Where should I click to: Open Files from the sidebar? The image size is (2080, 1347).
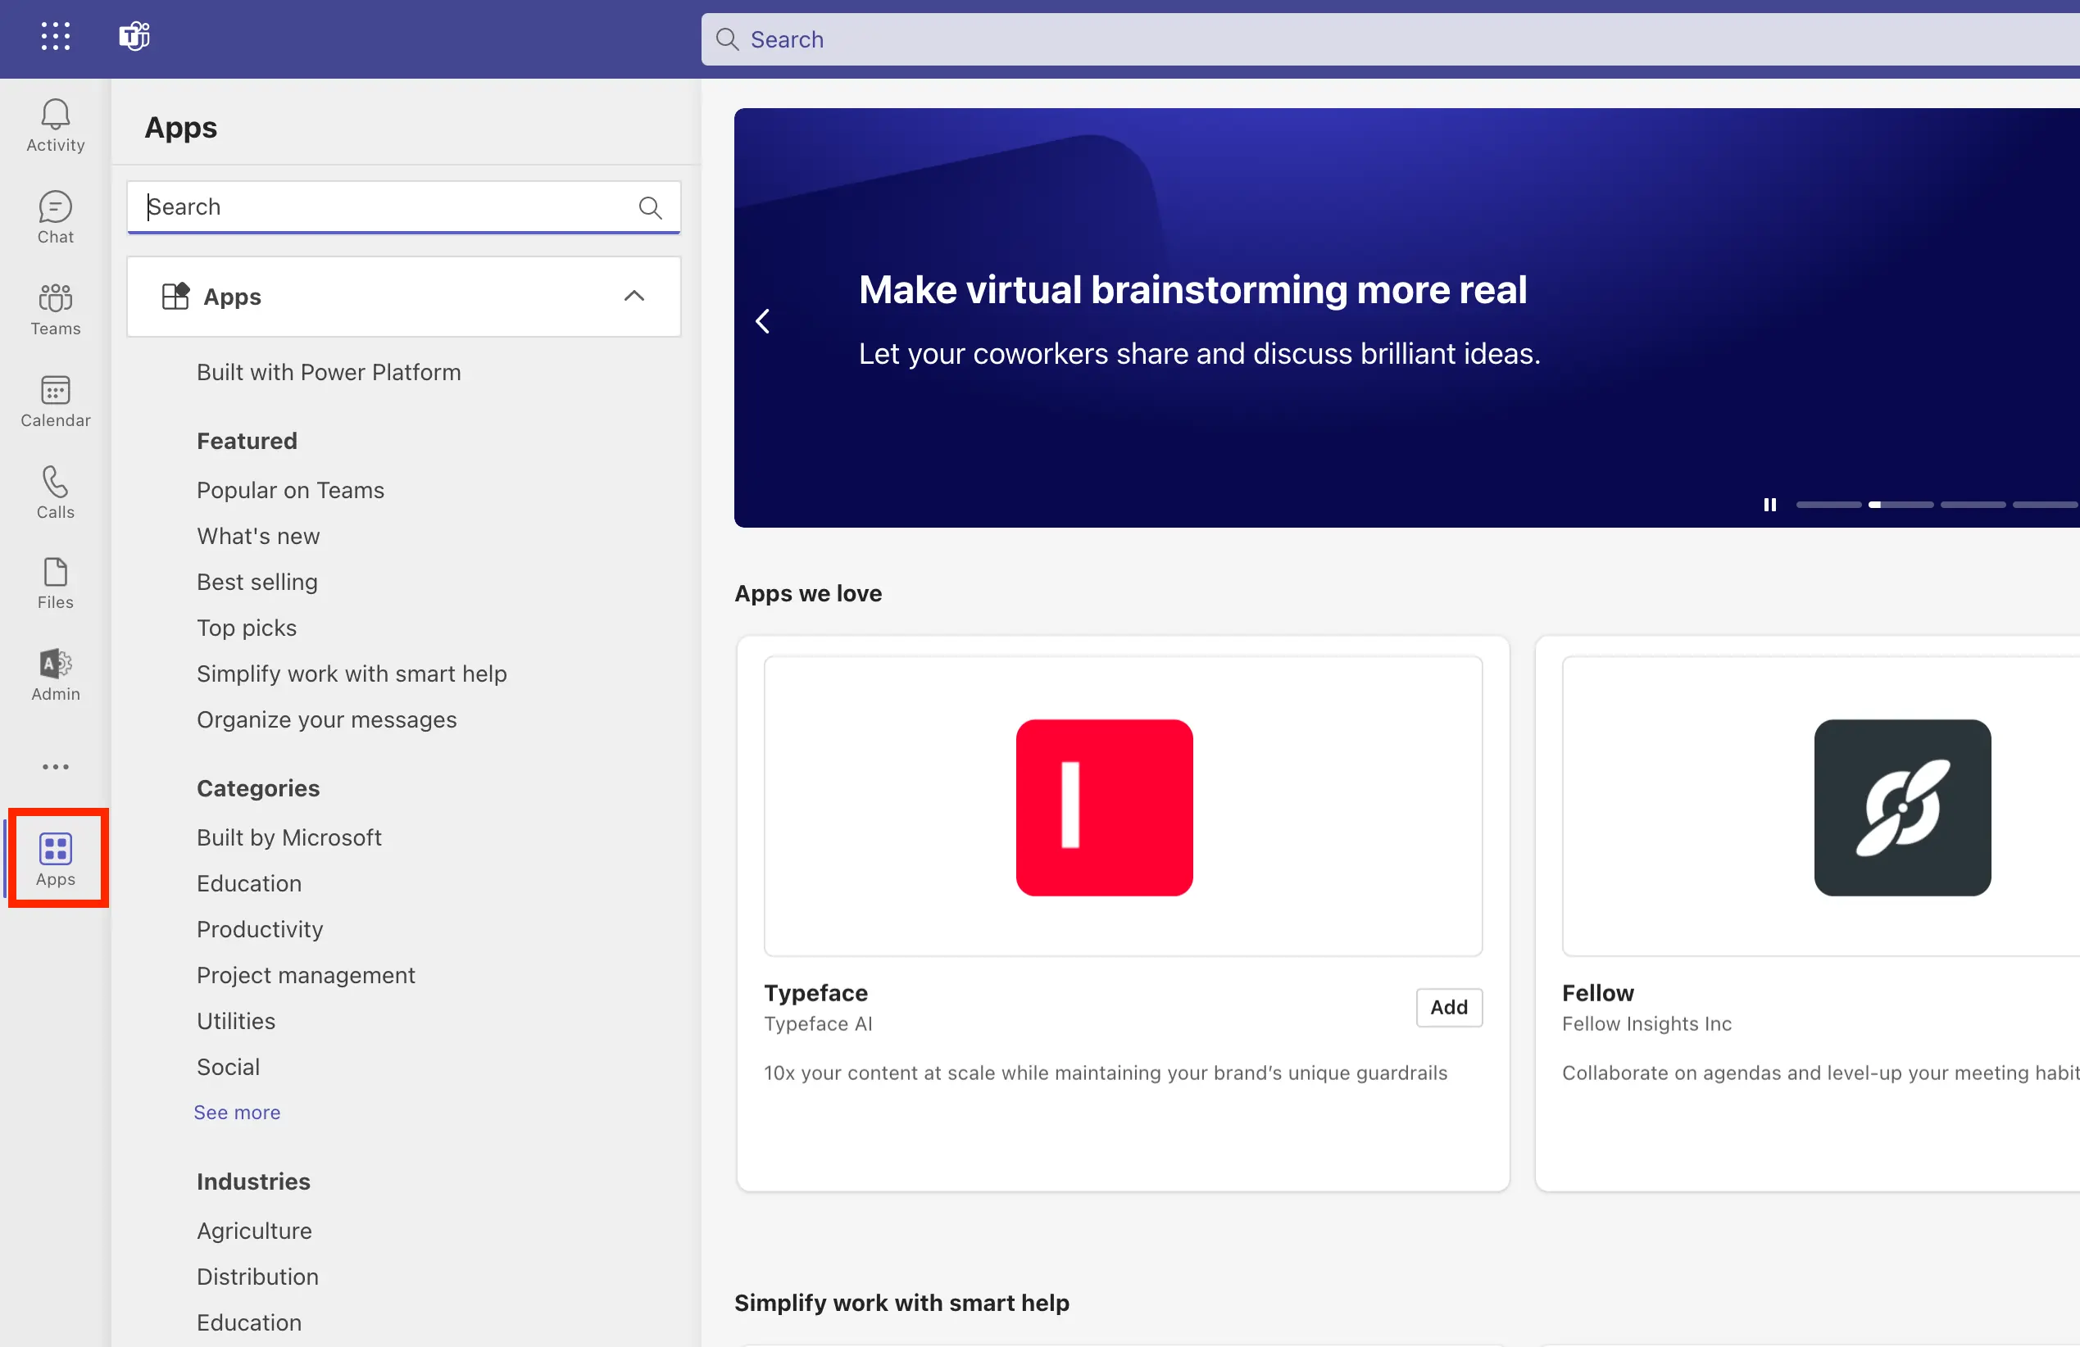(x=54, y=582)
